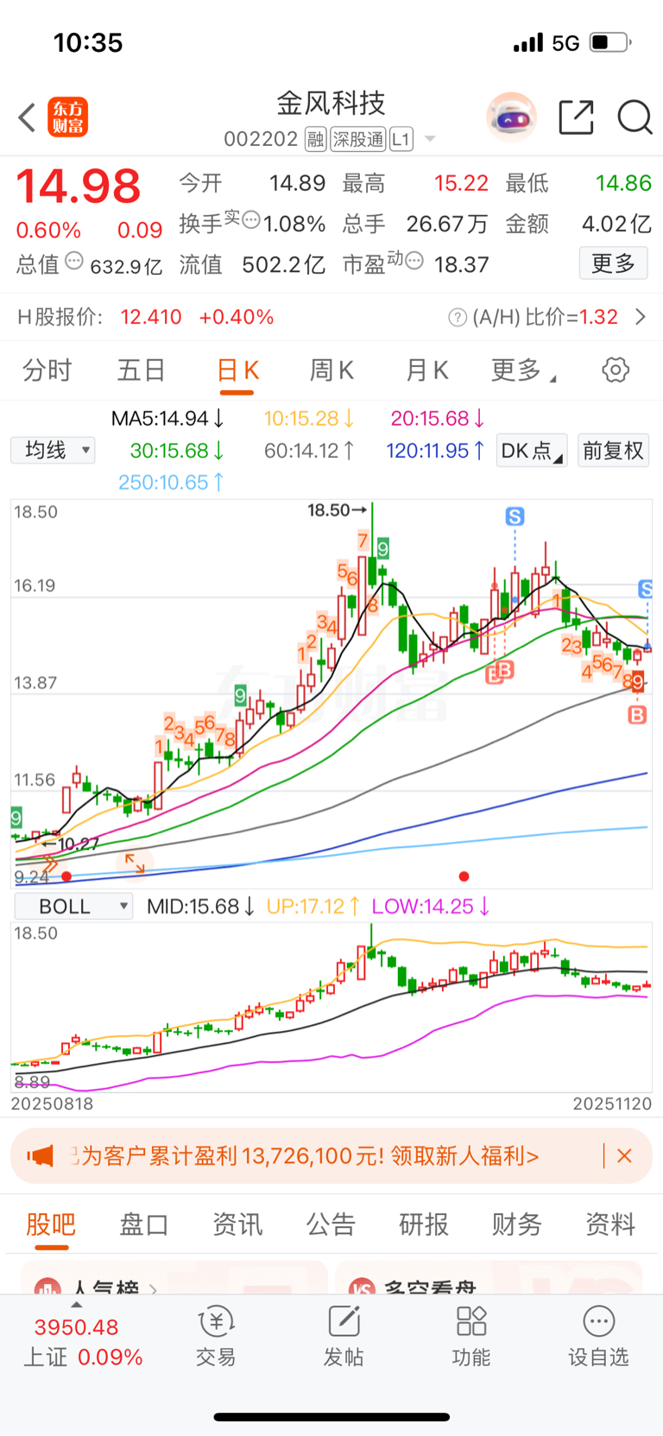Tap the diagonal expand chart arrows icon
The width and height of the screenshot is (663, 1436).
pyautogui.click(x=135, y=862)
